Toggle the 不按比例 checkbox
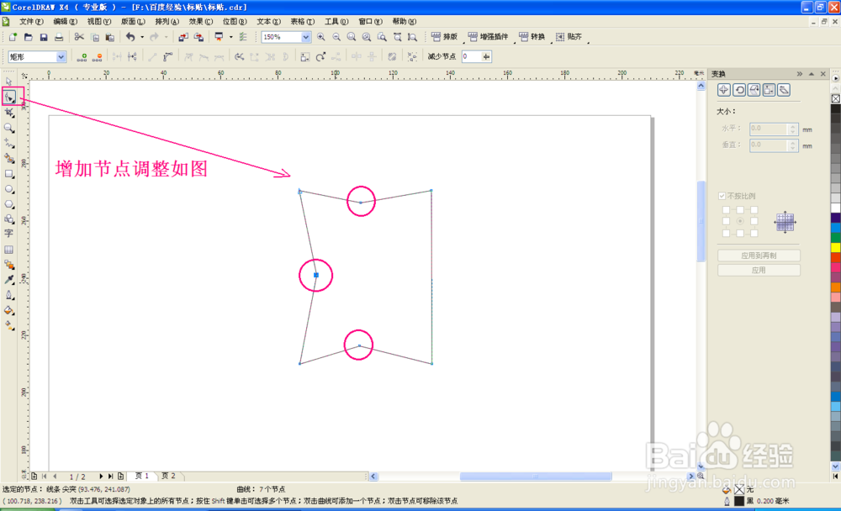 [722, 196]
